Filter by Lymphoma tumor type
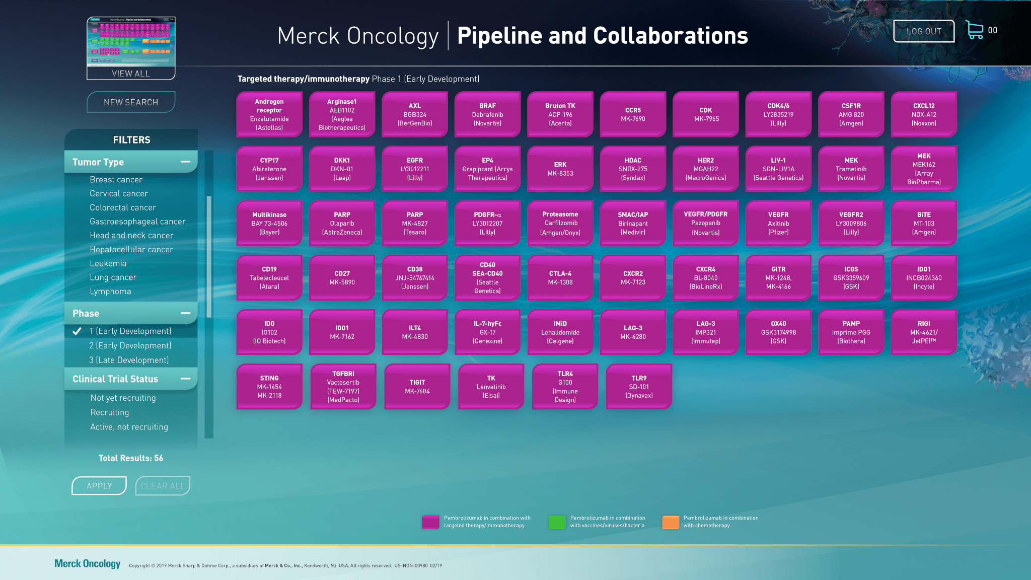Image resolution: width=1031 pixels, height=580 pixels. (110, 292)
